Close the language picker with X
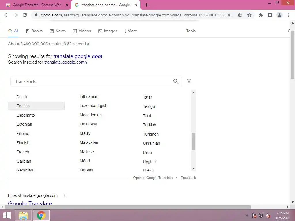Image resolution: width=295 pixels, height=221 pixels. (189, 81)
